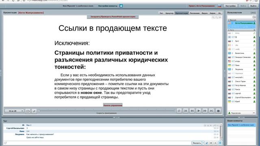Click the stop presentation button
The width and height of the screenshot is (260, 146).
[x=219, y=111]
